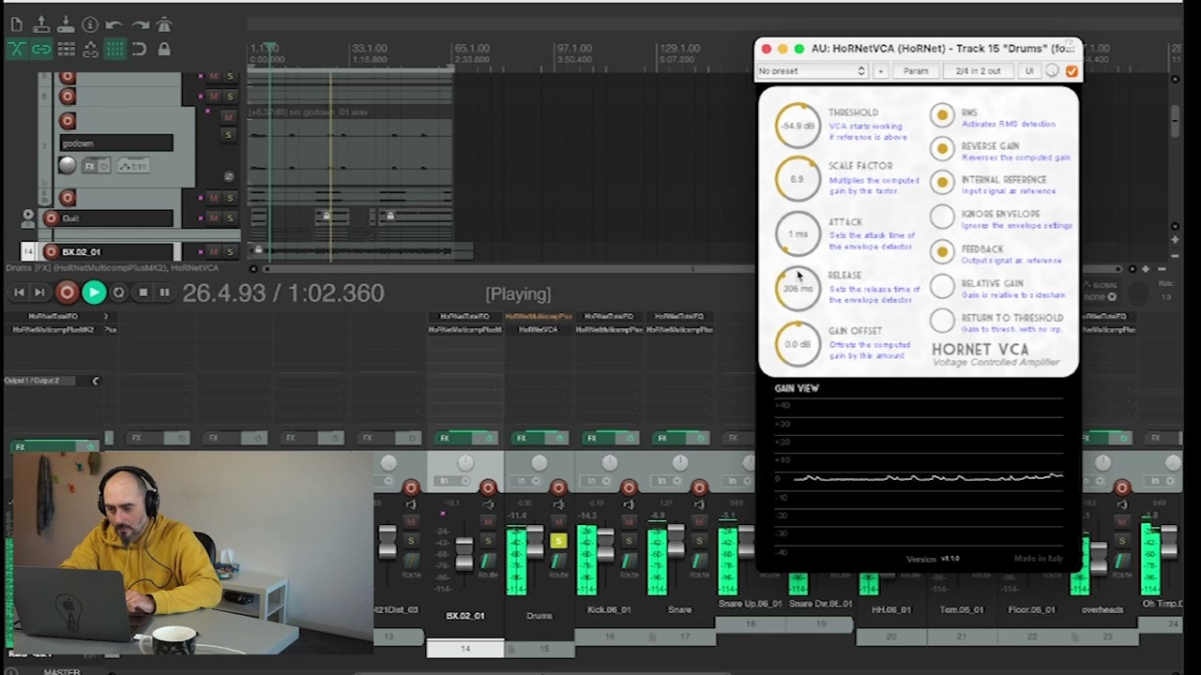
Task: Click the Release knob showing 306 ms
Action: click(x=798, y=289)
